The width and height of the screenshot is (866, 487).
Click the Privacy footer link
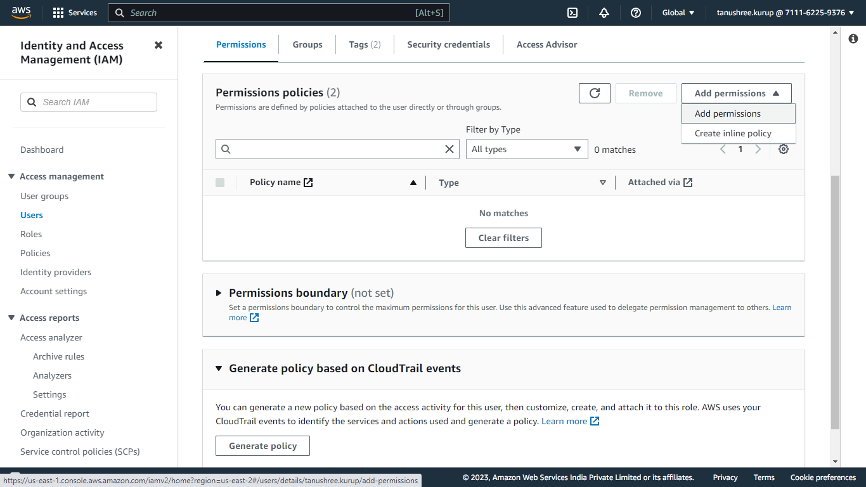pos(725,477)
